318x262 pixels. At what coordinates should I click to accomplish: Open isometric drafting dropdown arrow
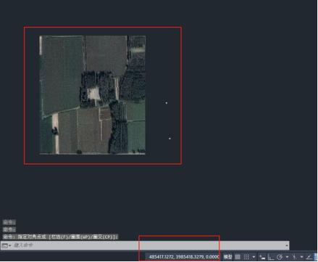tap(301, 257)
